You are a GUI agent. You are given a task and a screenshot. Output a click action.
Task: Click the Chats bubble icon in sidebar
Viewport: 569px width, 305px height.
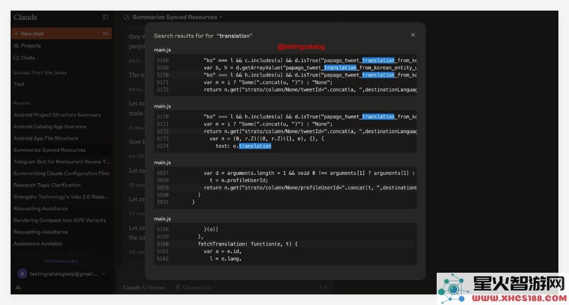tap(16, 58)
